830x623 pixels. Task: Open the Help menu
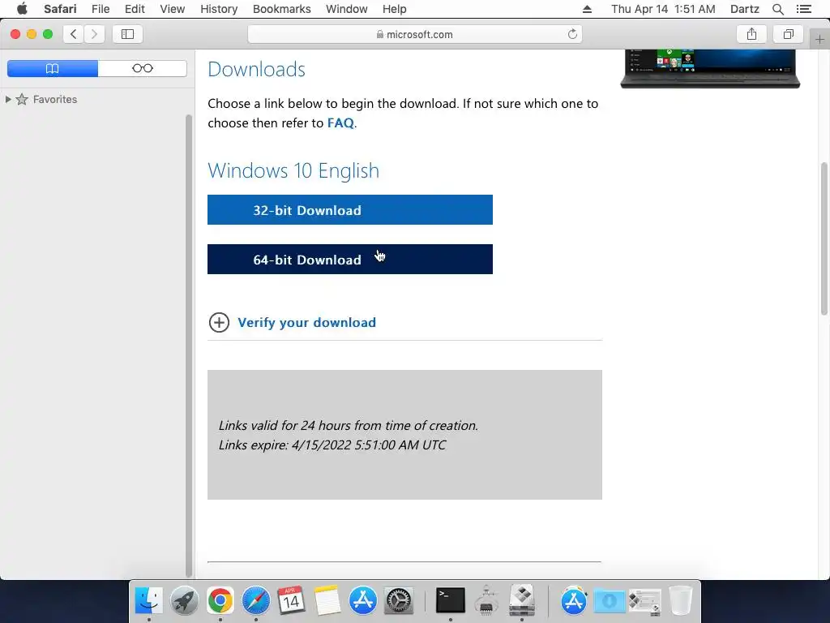395,9
